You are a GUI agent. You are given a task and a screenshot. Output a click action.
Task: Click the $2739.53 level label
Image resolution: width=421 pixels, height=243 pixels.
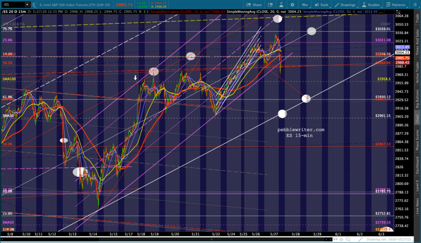[383, 222]
